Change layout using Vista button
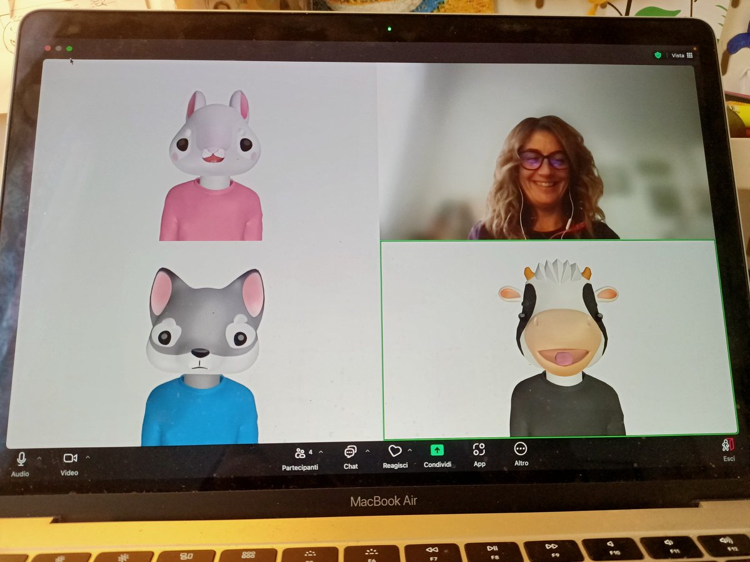 click(682, 55)
